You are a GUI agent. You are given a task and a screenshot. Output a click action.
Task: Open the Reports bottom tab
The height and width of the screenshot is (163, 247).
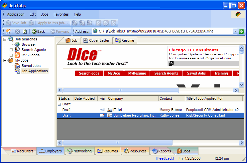pos(162,151)
